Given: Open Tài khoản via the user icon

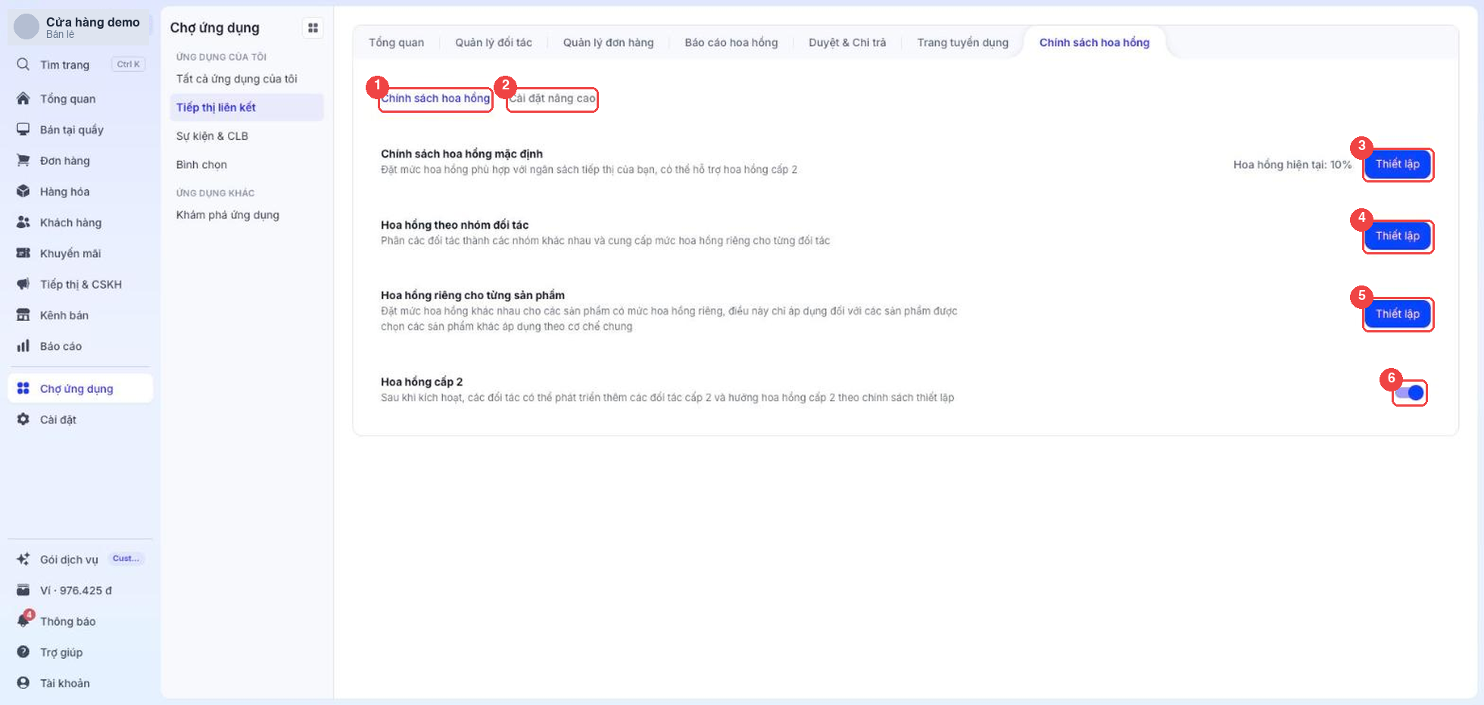Looking at the screenshot, I should tap(23, 683).
